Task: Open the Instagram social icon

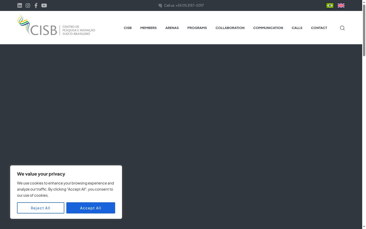Action: pos(28,5)
